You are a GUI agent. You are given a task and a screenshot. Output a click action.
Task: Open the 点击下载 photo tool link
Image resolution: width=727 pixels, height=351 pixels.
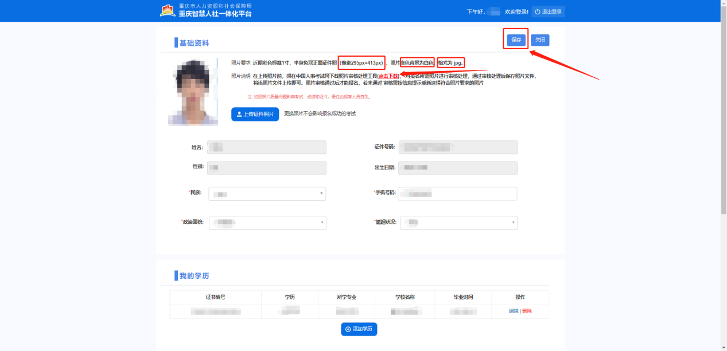point(388,76)
